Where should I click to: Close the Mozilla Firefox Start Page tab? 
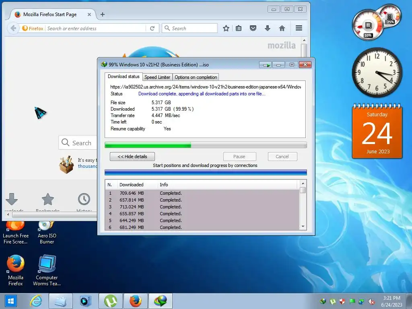(89, 14)
